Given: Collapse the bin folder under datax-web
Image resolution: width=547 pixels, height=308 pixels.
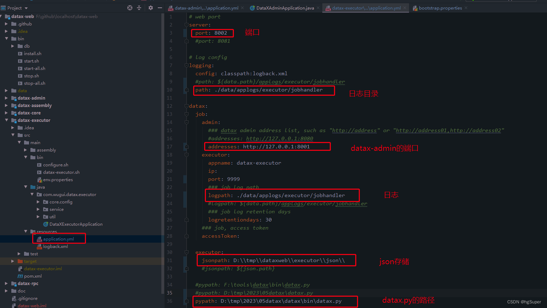Looking at the screenshot, I should 6,39.
